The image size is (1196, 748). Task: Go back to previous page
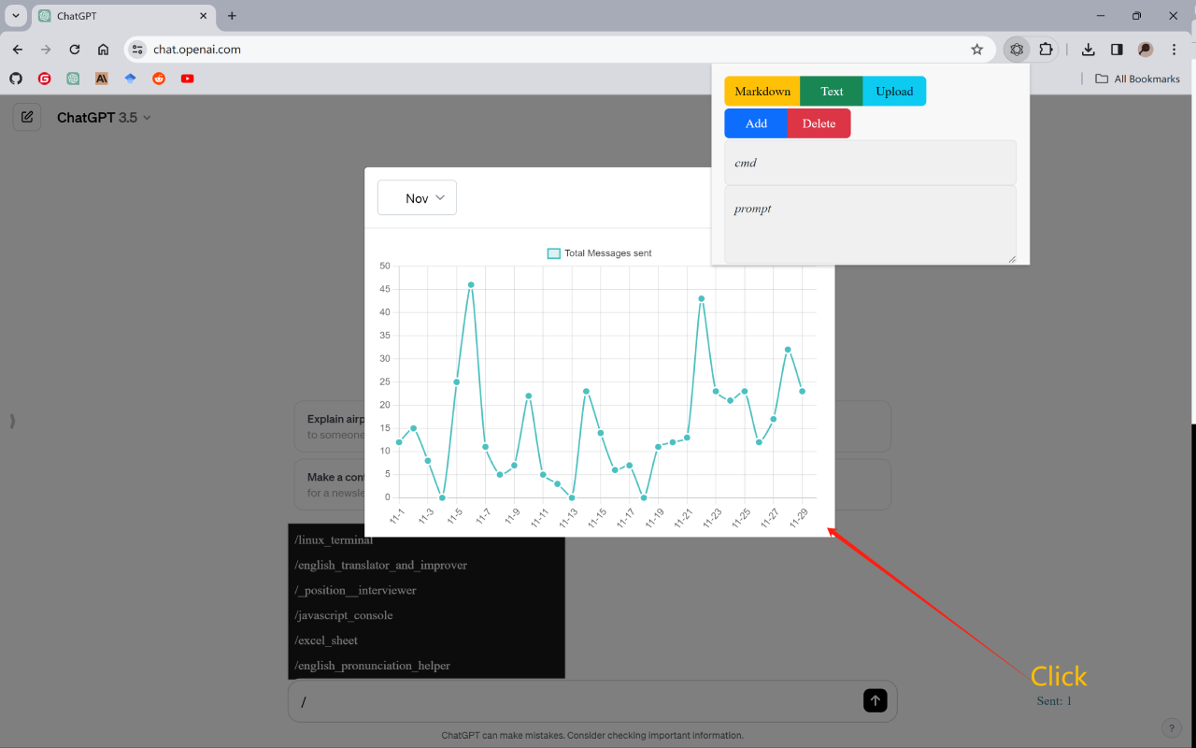(x=17, y=50)
